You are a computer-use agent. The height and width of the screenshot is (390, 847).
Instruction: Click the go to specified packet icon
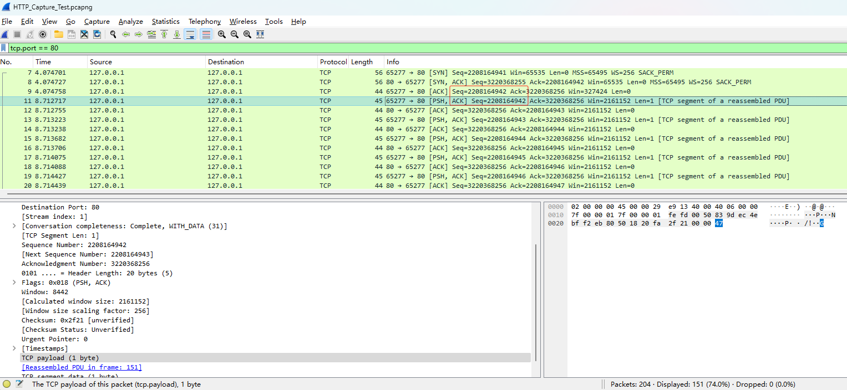pos(151,34)
